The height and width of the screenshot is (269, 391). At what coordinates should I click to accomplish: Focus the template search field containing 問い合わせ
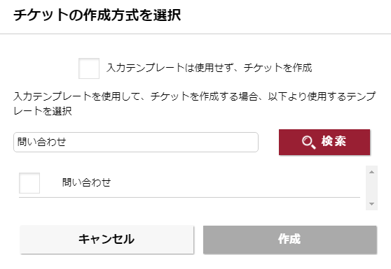136,143
